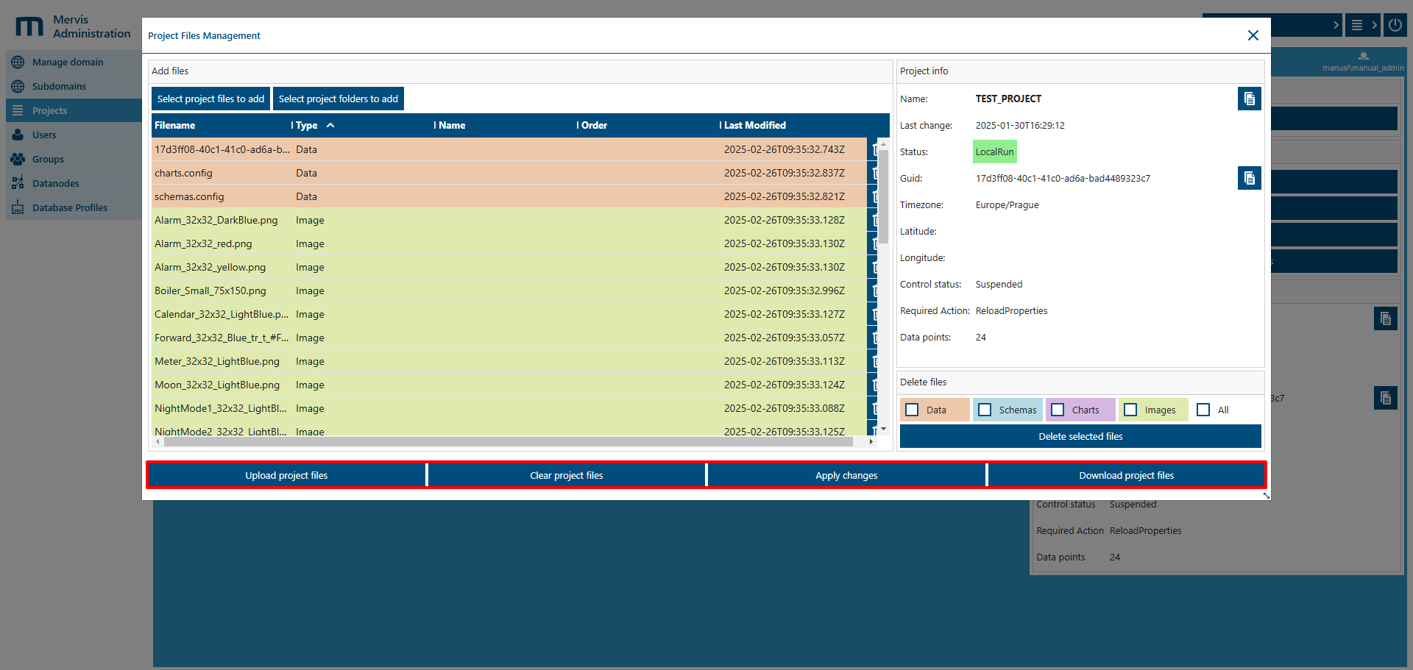Enable the Images checkbox
The width and height of the screenshot is (1413, 670).
[1130, 410]
